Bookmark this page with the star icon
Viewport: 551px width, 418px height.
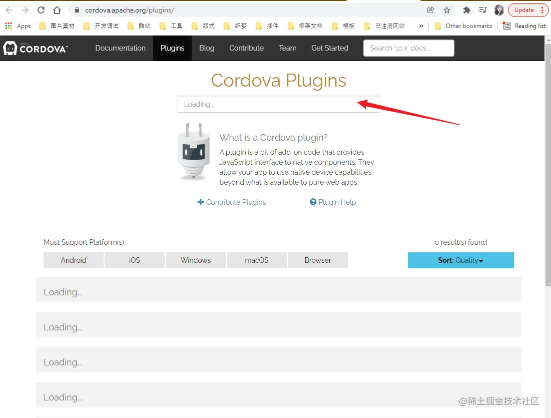(446, 10)
